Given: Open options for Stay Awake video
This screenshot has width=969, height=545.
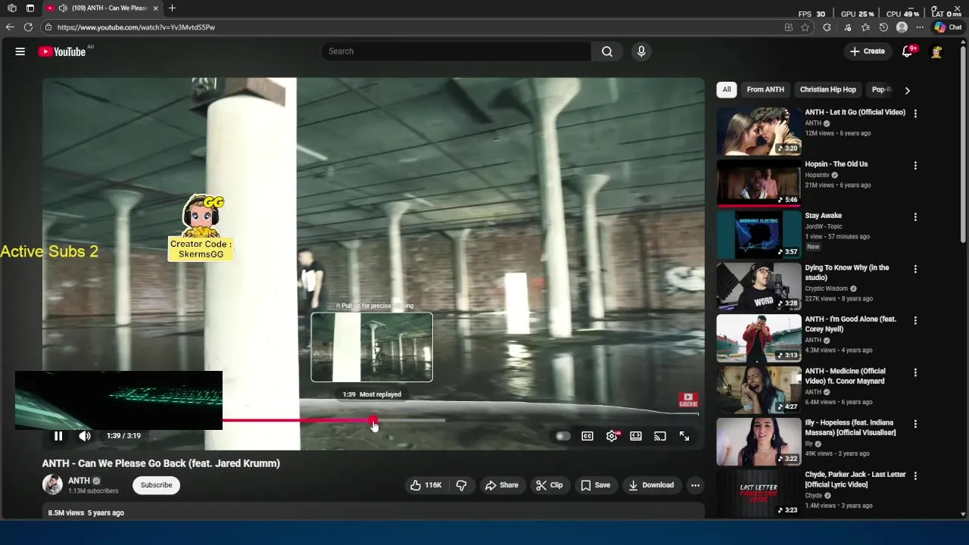Looking at the screenshot, I should 915,216.
